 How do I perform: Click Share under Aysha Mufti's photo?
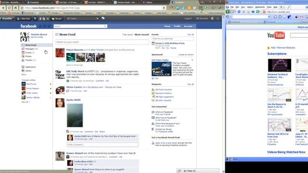[x=102, y=132]
